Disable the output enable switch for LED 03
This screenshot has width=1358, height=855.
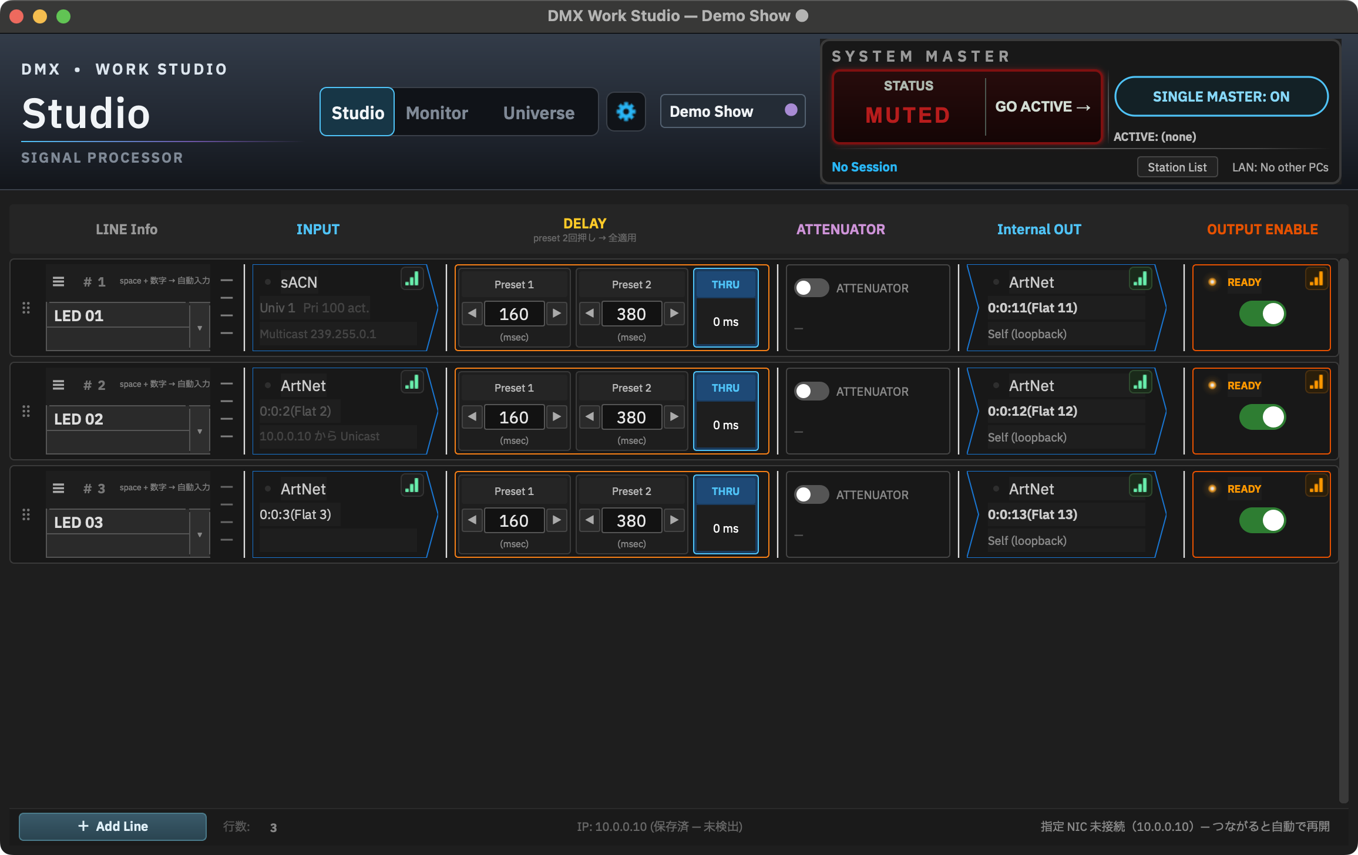click(x=1262, y=520)
